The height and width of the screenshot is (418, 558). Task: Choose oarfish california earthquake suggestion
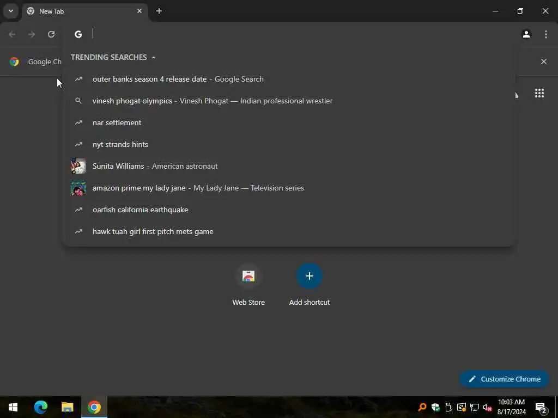[289, 210]
